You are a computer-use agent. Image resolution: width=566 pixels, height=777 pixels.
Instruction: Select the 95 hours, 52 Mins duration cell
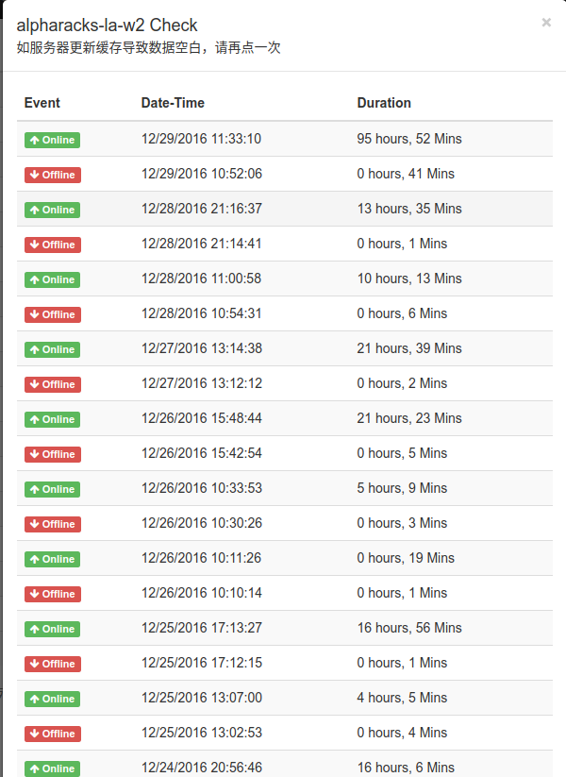[409, 139]
